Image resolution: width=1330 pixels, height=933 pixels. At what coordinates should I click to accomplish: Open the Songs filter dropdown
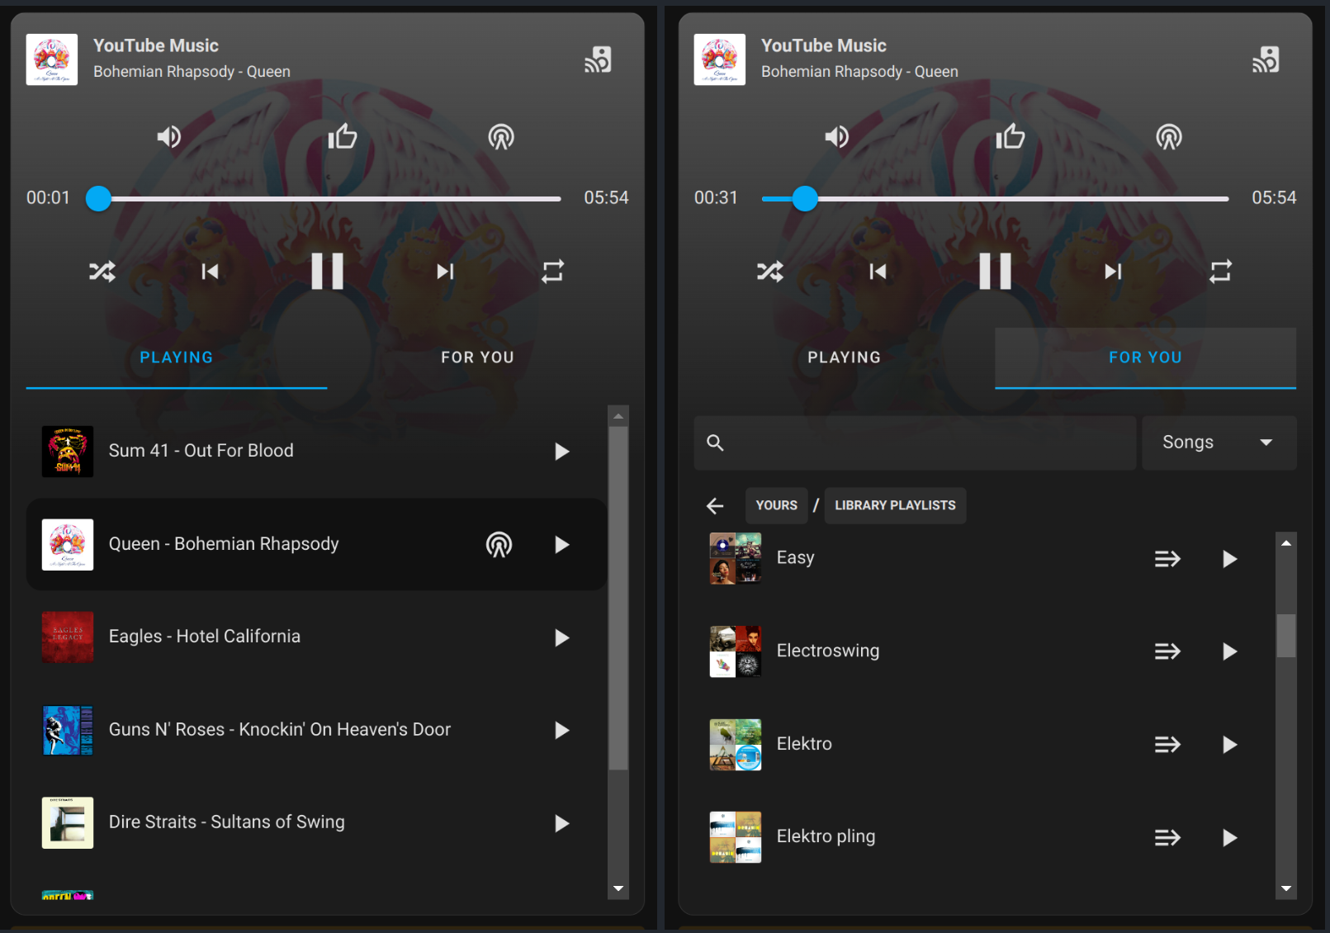[1219, 443]
